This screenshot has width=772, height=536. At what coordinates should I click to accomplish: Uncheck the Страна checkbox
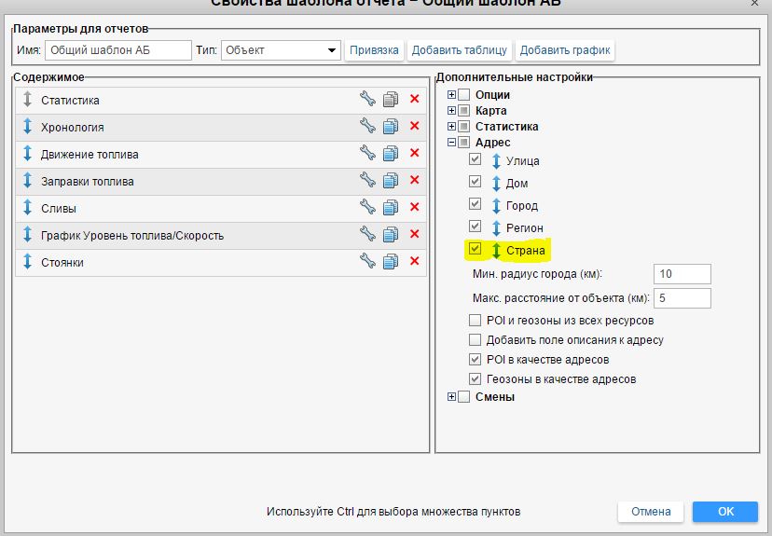pos(476,250)
